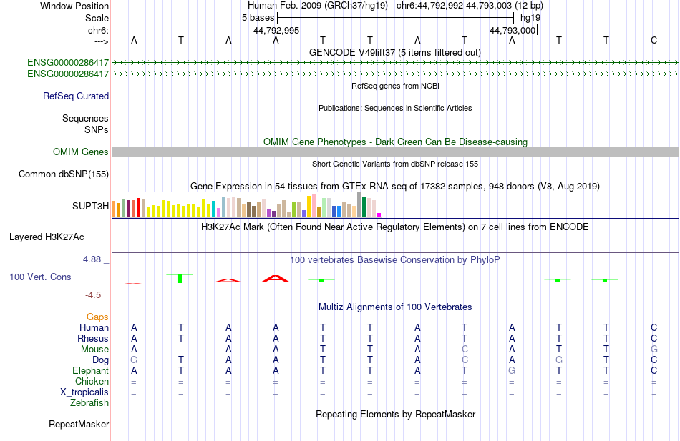Click the gray G in the Mouse row
Screen dimensions: 680x441
(654, 350)
